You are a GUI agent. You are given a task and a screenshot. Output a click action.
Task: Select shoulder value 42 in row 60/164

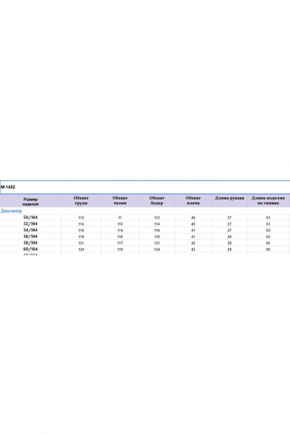pos(193,249)
